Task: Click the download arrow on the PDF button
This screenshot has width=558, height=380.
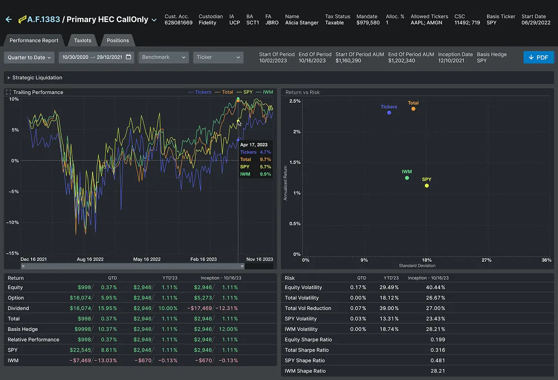Action: [x=532, y=57]
